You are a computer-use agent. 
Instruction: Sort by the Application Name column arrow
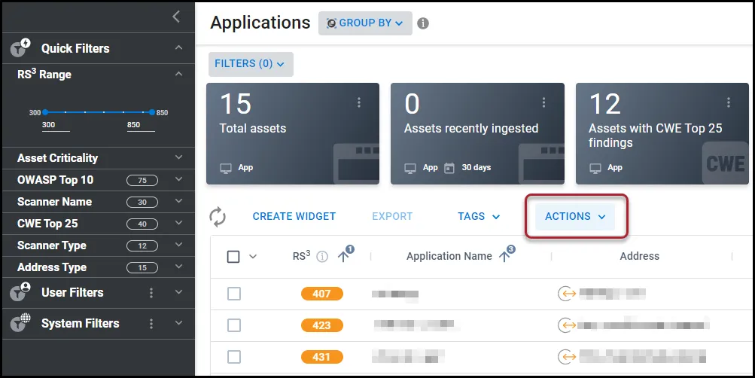tap(504, 257)
